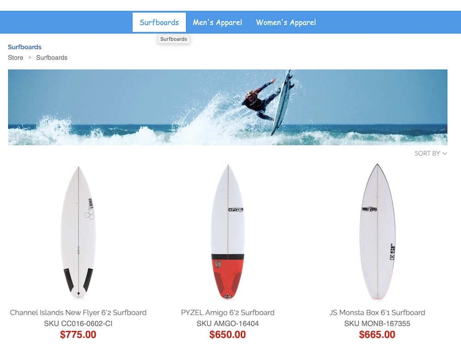Open the Channel Islands surfboard thumbnail
The image size is (461, 357).
pos(78,232)
